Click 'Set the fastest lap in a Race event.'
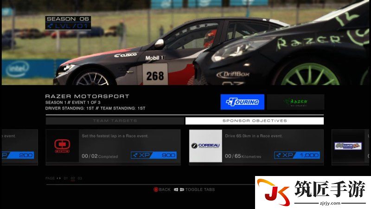The height and width of the screenshot is (209, 371). pos(115,136)
